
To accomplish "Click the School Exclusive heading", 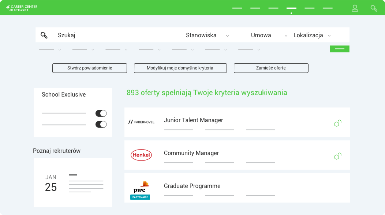I will click(x=64, y=94).
